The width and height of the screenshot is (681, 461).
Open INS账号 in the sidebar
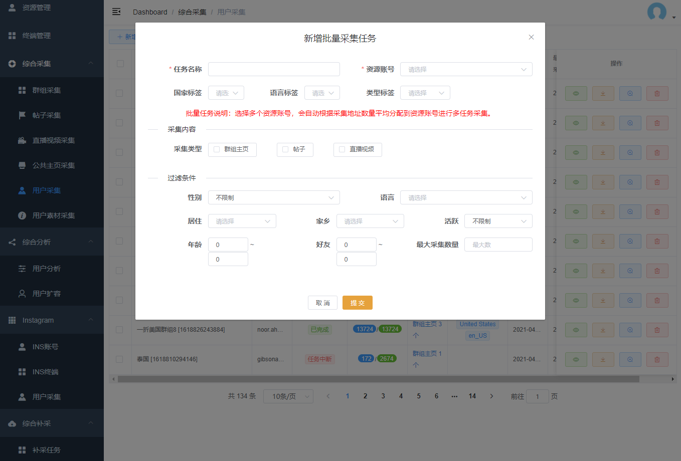coord(52,347)
